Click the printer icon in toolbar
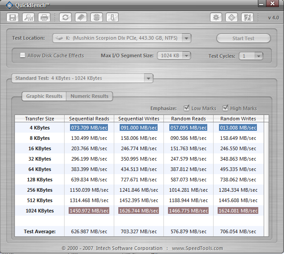Image resolution: width=284 pixels, height=254 pixels. (44, 18)
